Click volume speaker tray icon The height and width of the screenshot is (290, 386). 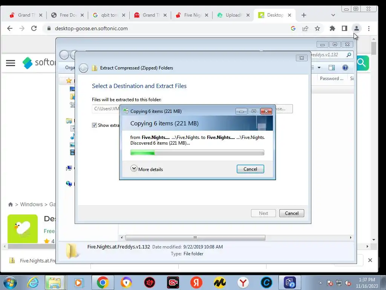pos(348,283)
